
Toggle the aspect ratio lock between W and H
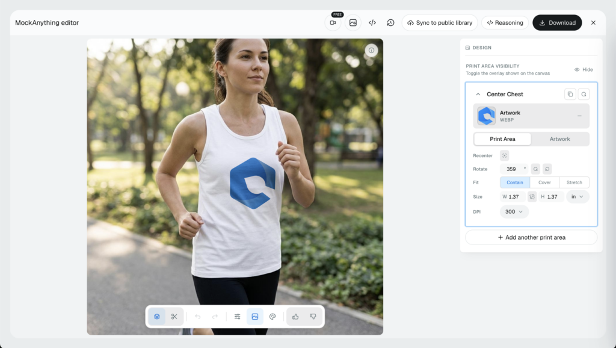coord(532,197)
